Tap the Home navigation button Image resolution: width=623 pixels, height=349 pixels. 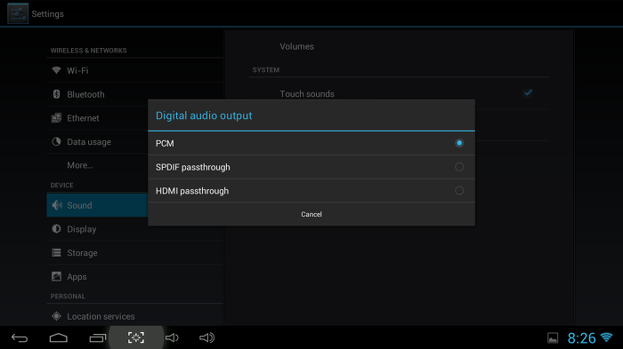[x=59, y=337]
